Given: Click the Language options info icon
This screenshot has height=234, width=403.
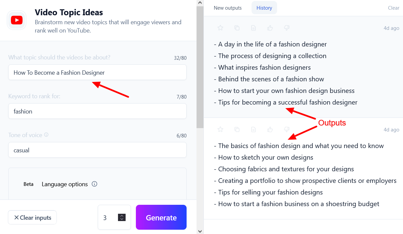Looking at the screenshot, I should [94, 184].
